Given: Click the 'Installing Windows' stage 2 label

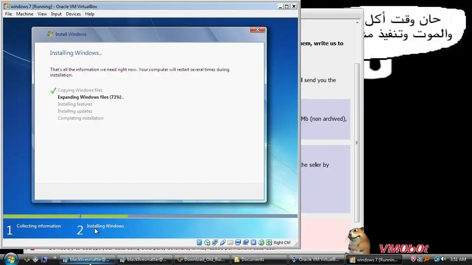Looking at the screenshot, I should click(x=105, y=226).
